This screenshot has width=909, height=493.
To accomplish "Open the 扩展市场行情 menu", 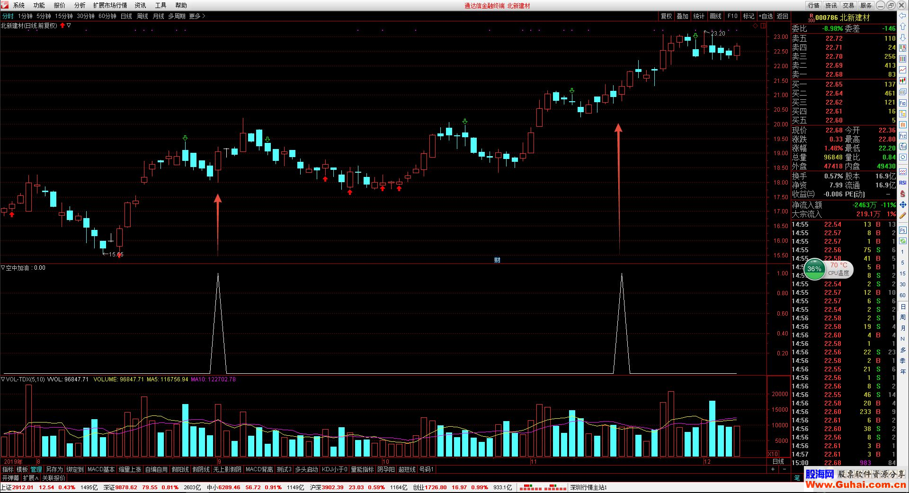I will click(110, 5).
